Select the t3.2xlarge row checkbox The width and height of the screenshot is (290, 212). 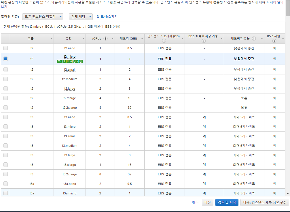pyautogui.click(x=5, y=174)
